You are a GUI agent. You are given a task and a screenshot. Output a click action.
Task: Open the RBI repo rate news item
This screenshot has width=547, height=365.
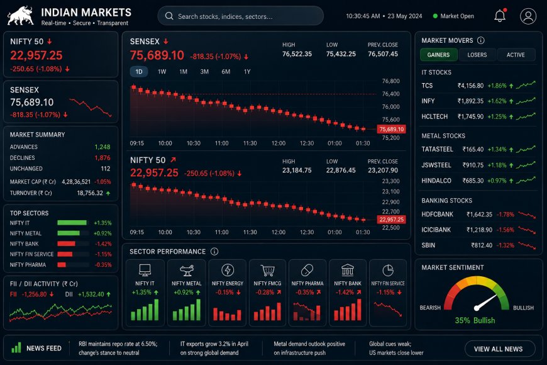[118, 348]
